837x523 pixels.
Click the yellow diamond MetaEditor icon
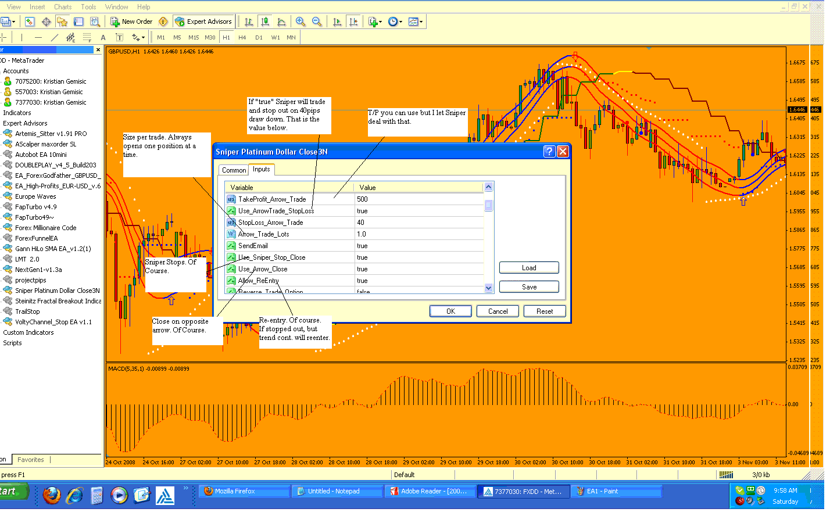point(163,22)
